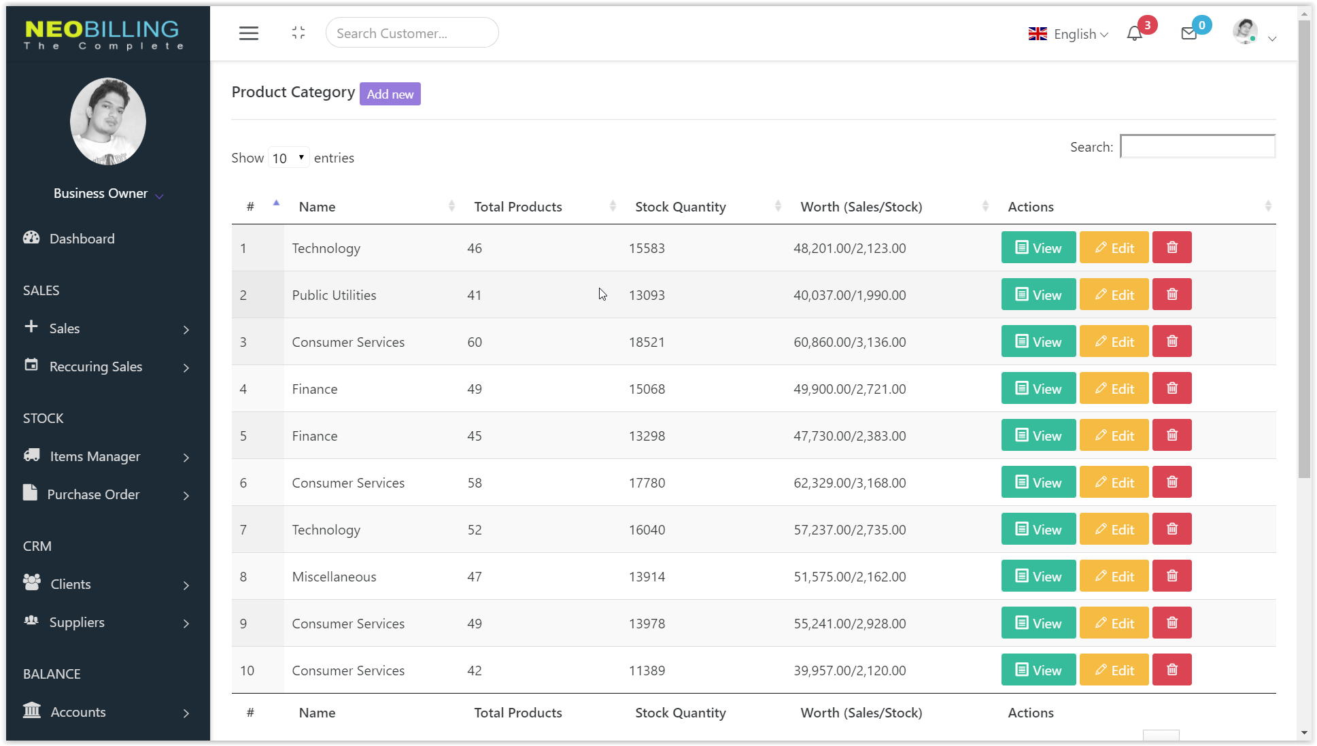This screenshot has width=1317, height=746.
Task: Sort by Worth (Sales/Stock) column
Action: pyautogui.click(x=861, y=207)
